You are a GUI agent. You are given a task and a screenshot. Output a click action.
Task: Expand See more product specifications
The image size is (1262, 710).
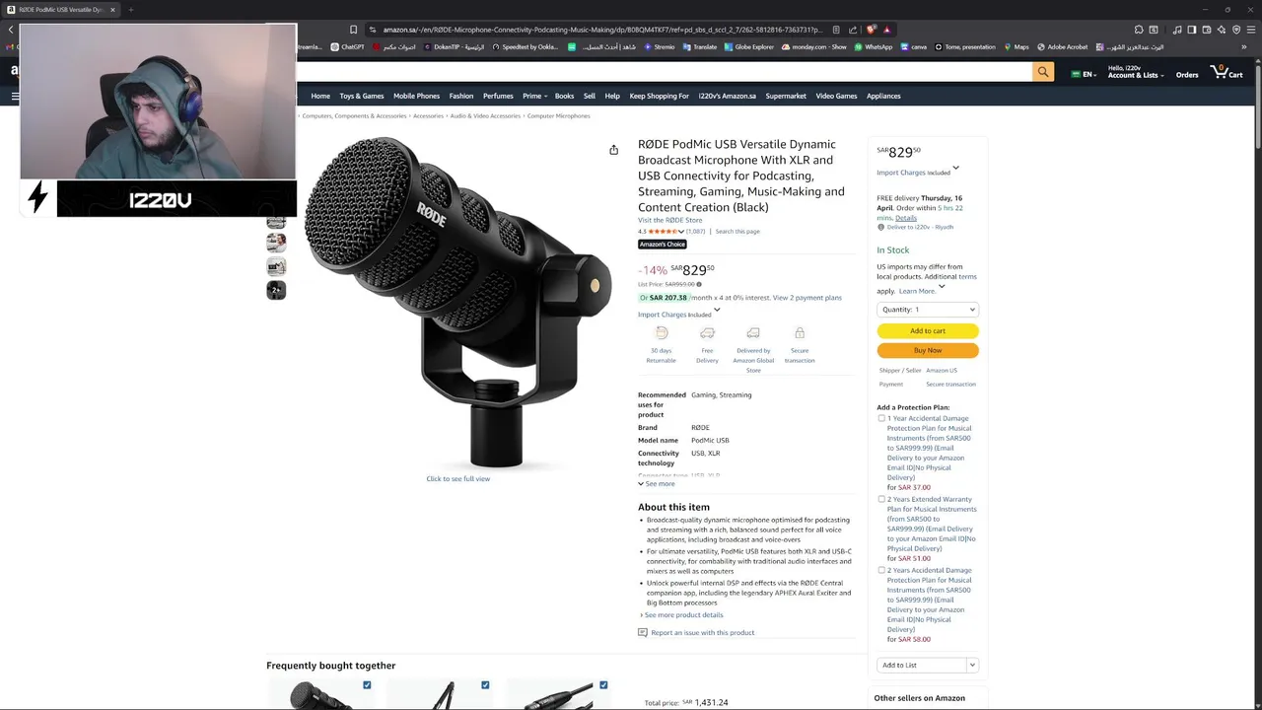point(657,484)
